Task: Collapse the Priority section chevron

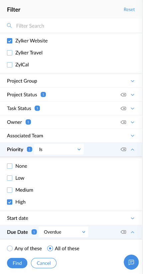Action: tap(133, 149)
